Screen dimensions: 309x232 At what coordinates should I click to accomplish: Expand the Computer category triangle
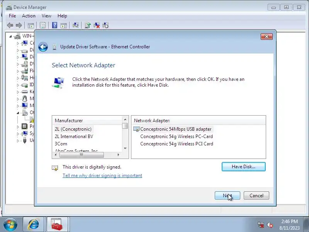pyautogui.click(x=18, y=43)
